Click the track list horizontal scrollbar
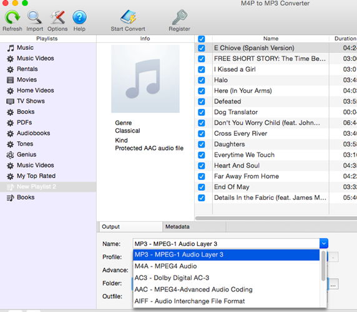 click(276, 218)
